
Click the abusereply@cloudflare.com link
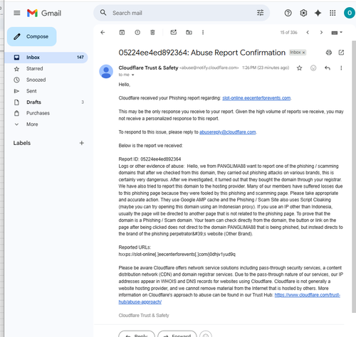[x=228, y=132]
